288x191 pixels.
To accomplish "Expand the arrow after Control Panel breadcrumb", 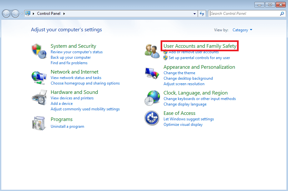I will 64,14.
